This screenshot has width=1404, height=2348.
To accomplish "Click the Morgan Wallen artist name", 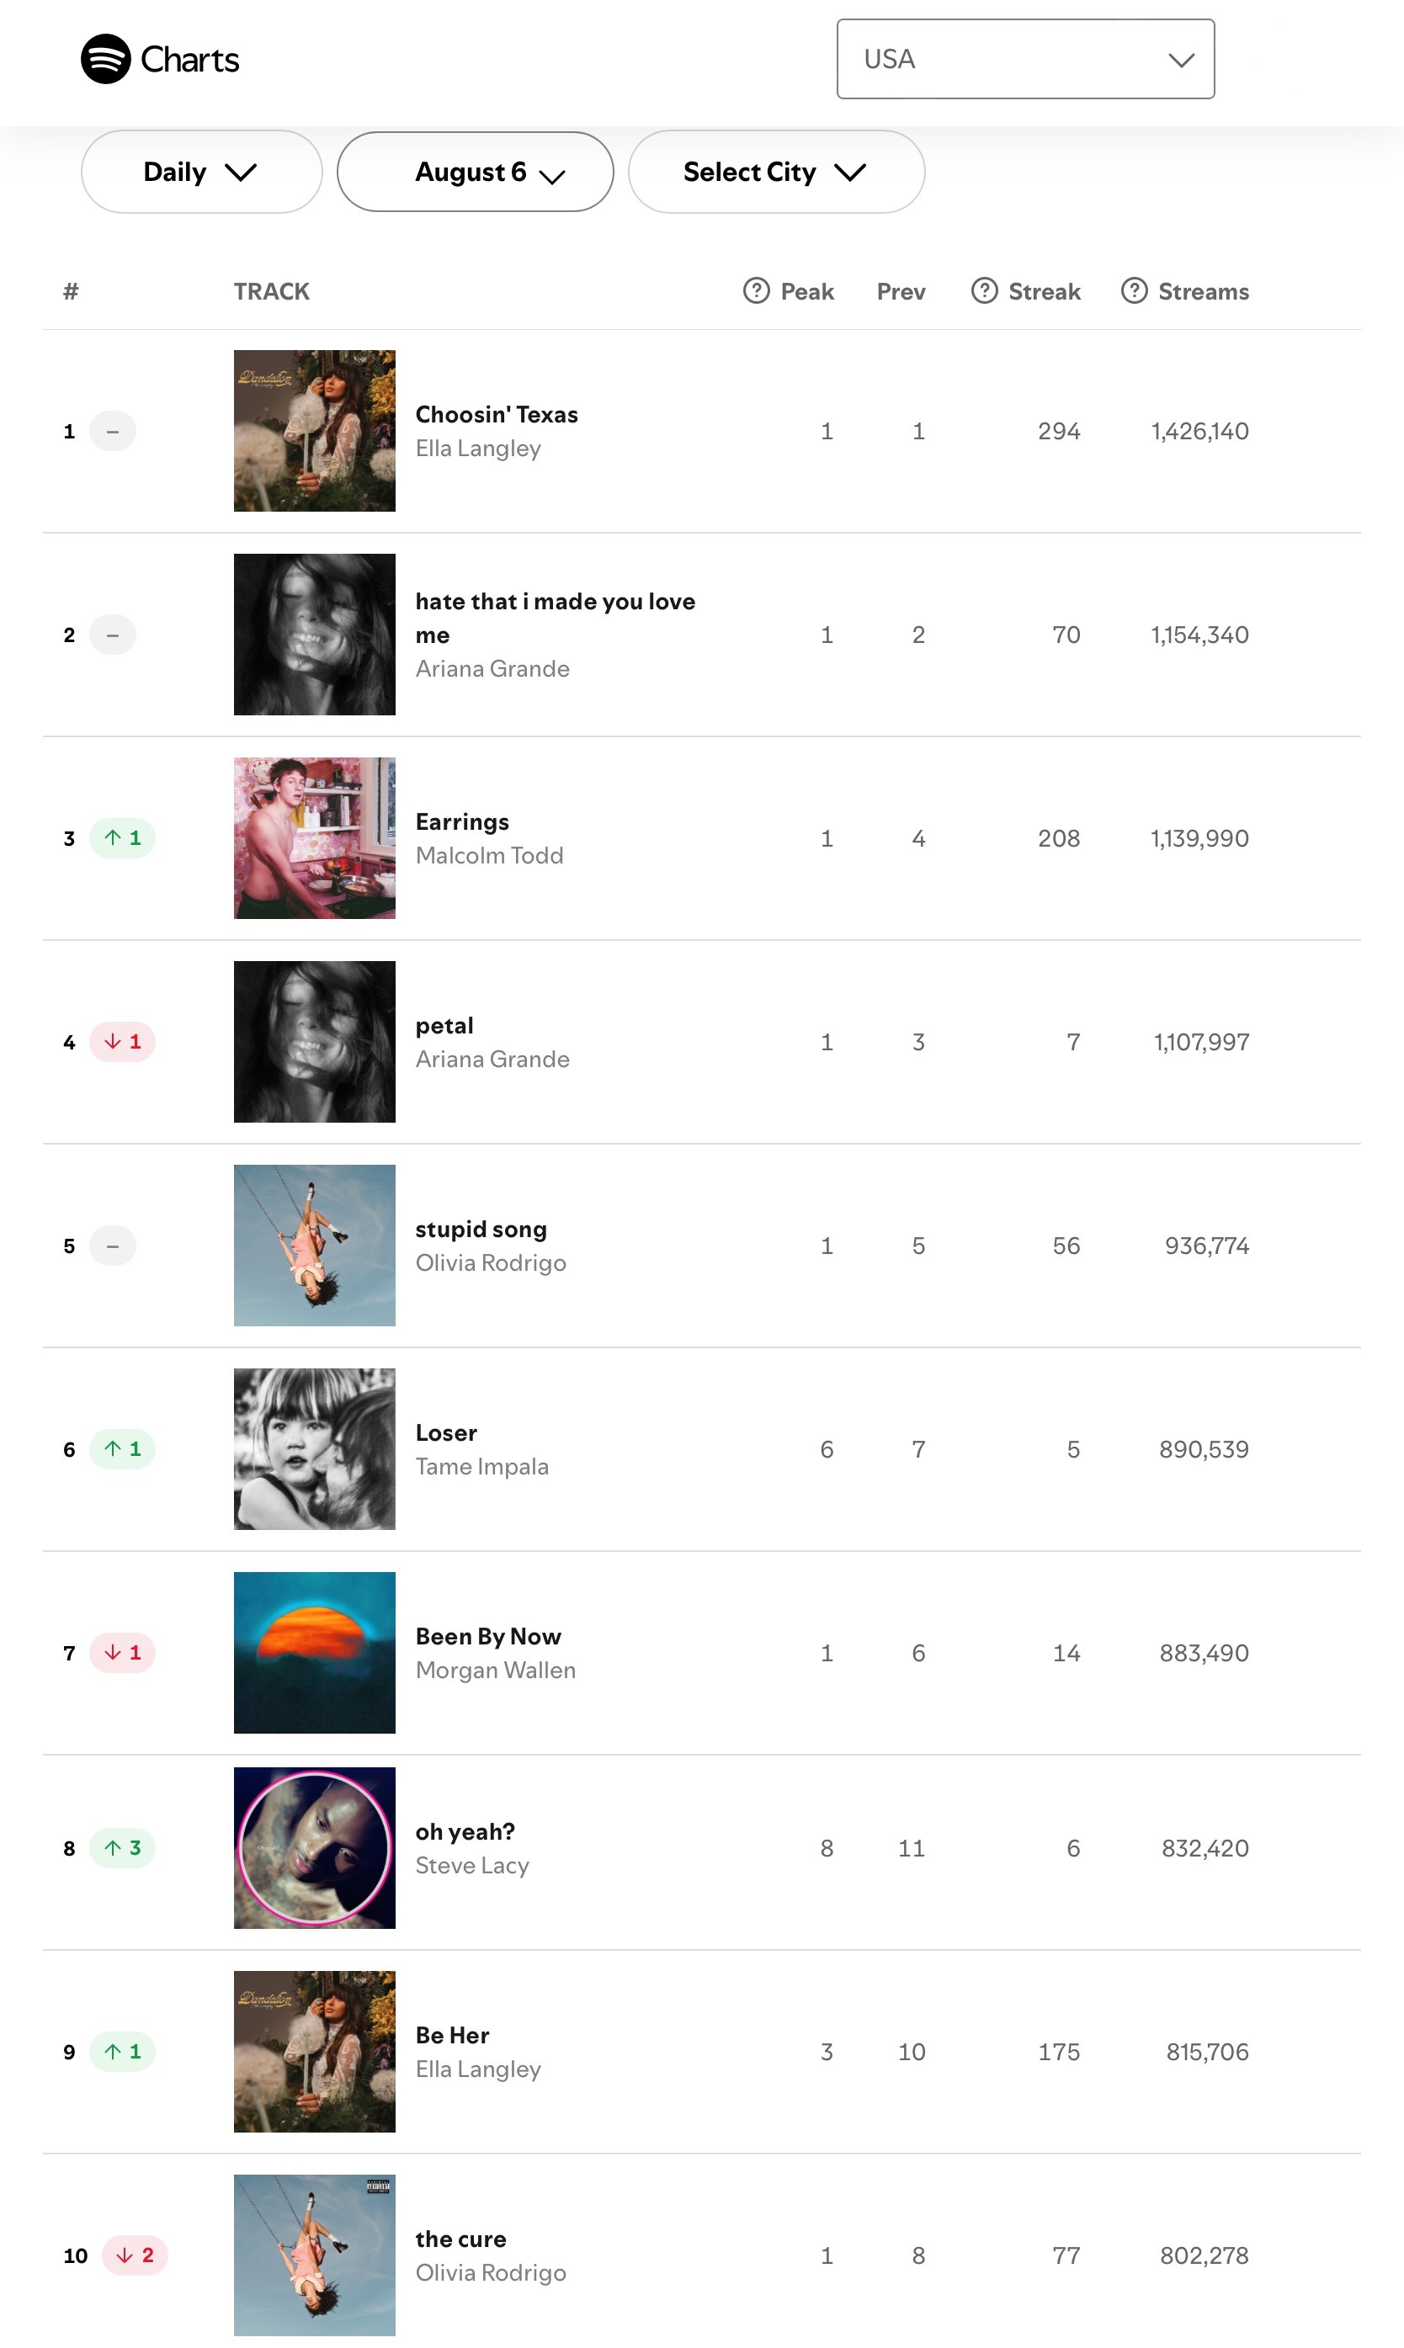I will pos(496,1670).
